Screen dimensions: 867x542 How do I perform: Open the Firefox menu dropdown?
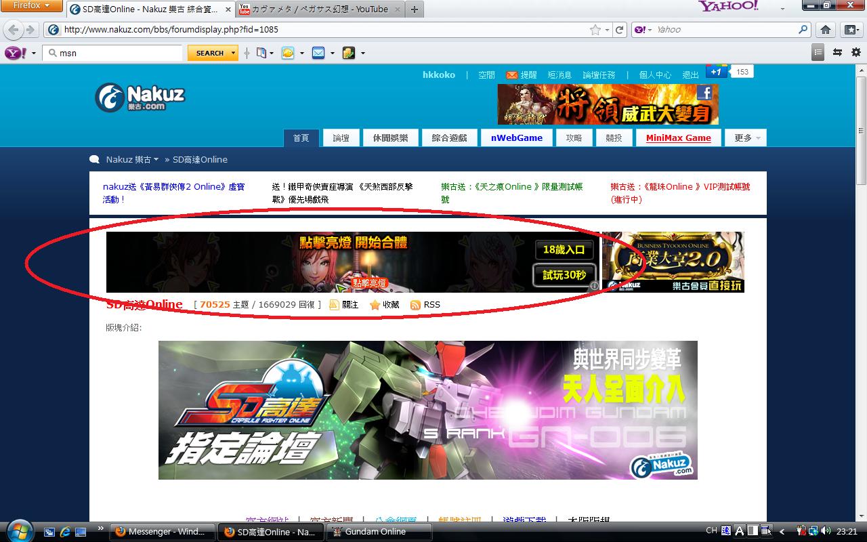pyautogui.click(x=32, y=5)
